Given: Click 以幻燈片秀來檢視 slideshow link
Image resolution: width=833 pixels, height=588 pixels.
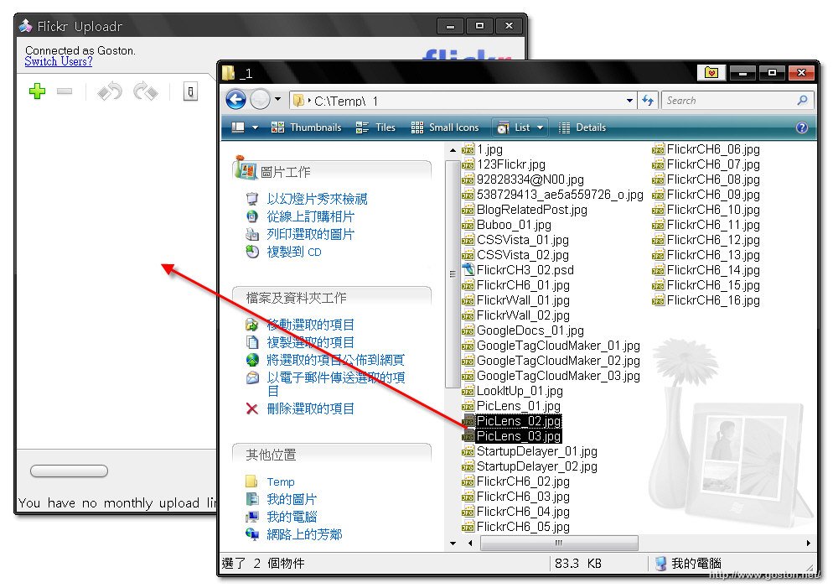Looking at the screenshot, I should pos(317,199).
